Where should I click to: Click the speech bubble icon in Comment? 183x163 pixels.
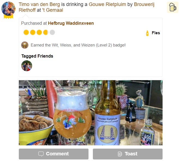pos(41,154)
